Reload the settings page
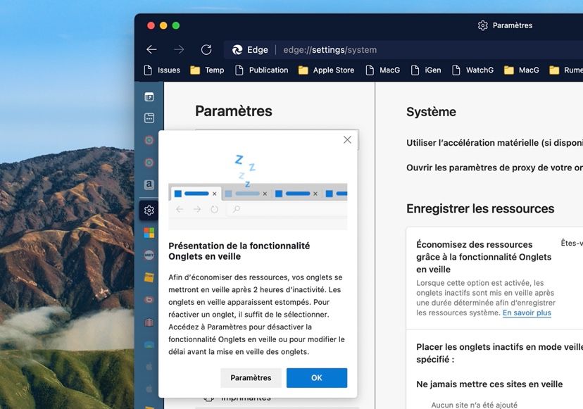 (206, 49)
